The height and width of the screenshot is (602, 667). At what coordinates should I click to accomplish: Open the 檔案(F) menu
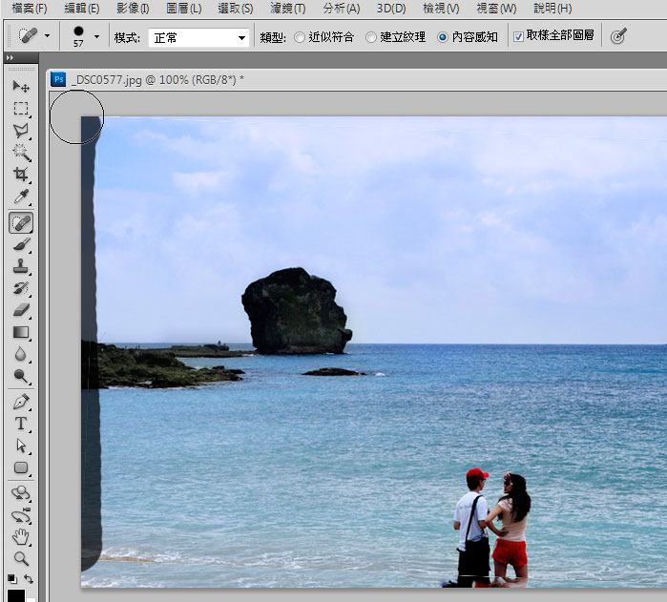tap(30, 8)
